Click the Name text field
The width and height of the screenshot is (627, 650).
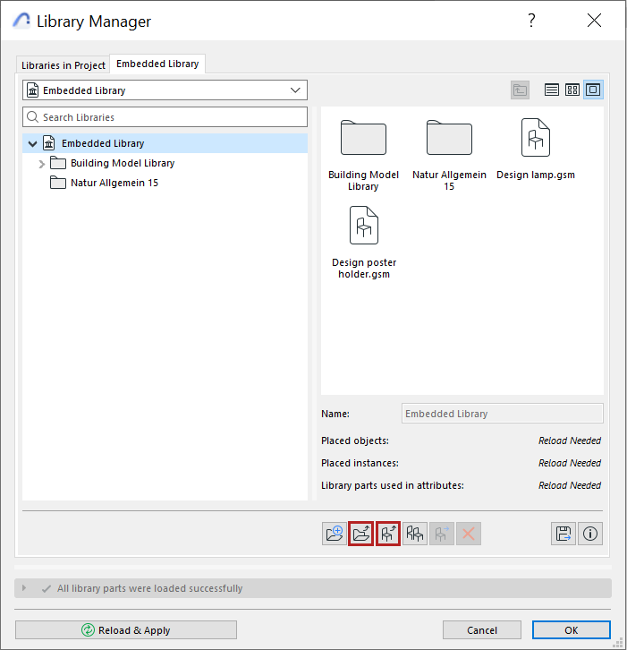[502, 414]
